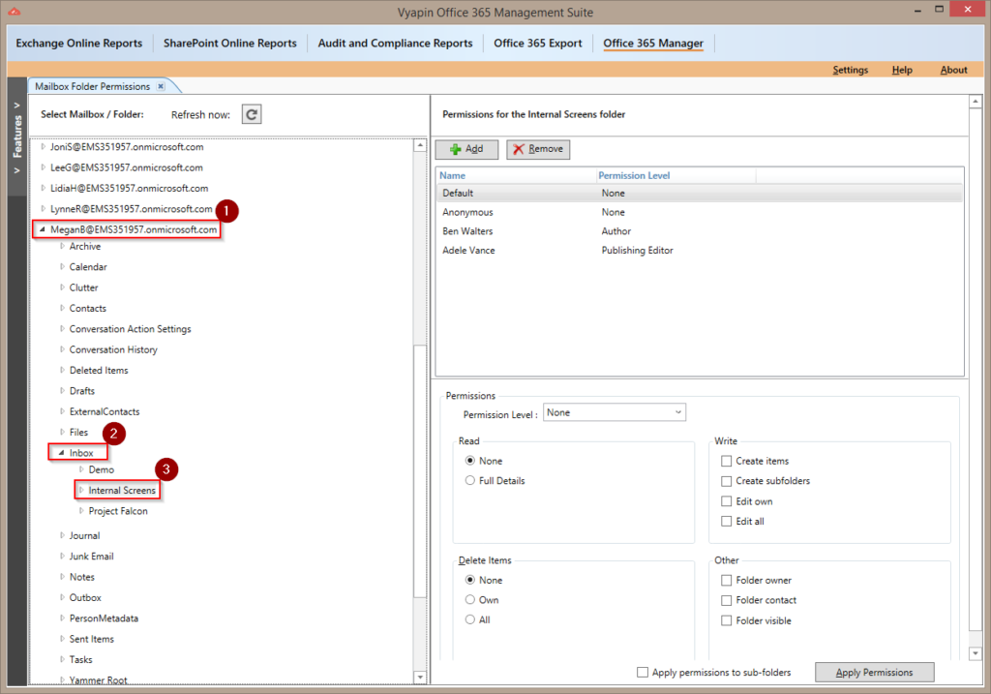The width and height of the screenshot is (991, 694).
Task: Select the Outbox folder
Action: [85, 597]
